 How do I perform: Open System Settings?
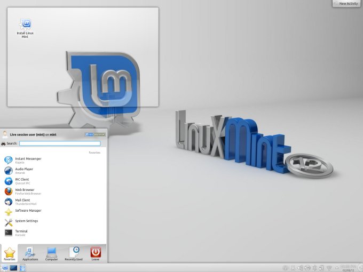click(53, 222)
